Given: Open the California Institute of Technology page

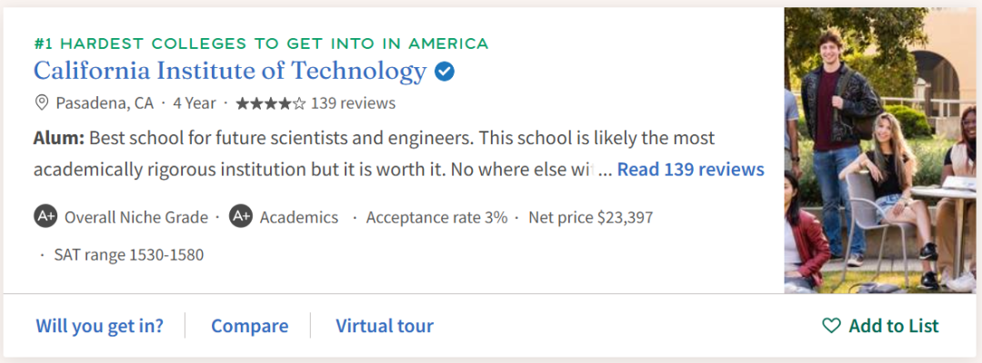Looking at the screenshot, I should coord(230,71).
